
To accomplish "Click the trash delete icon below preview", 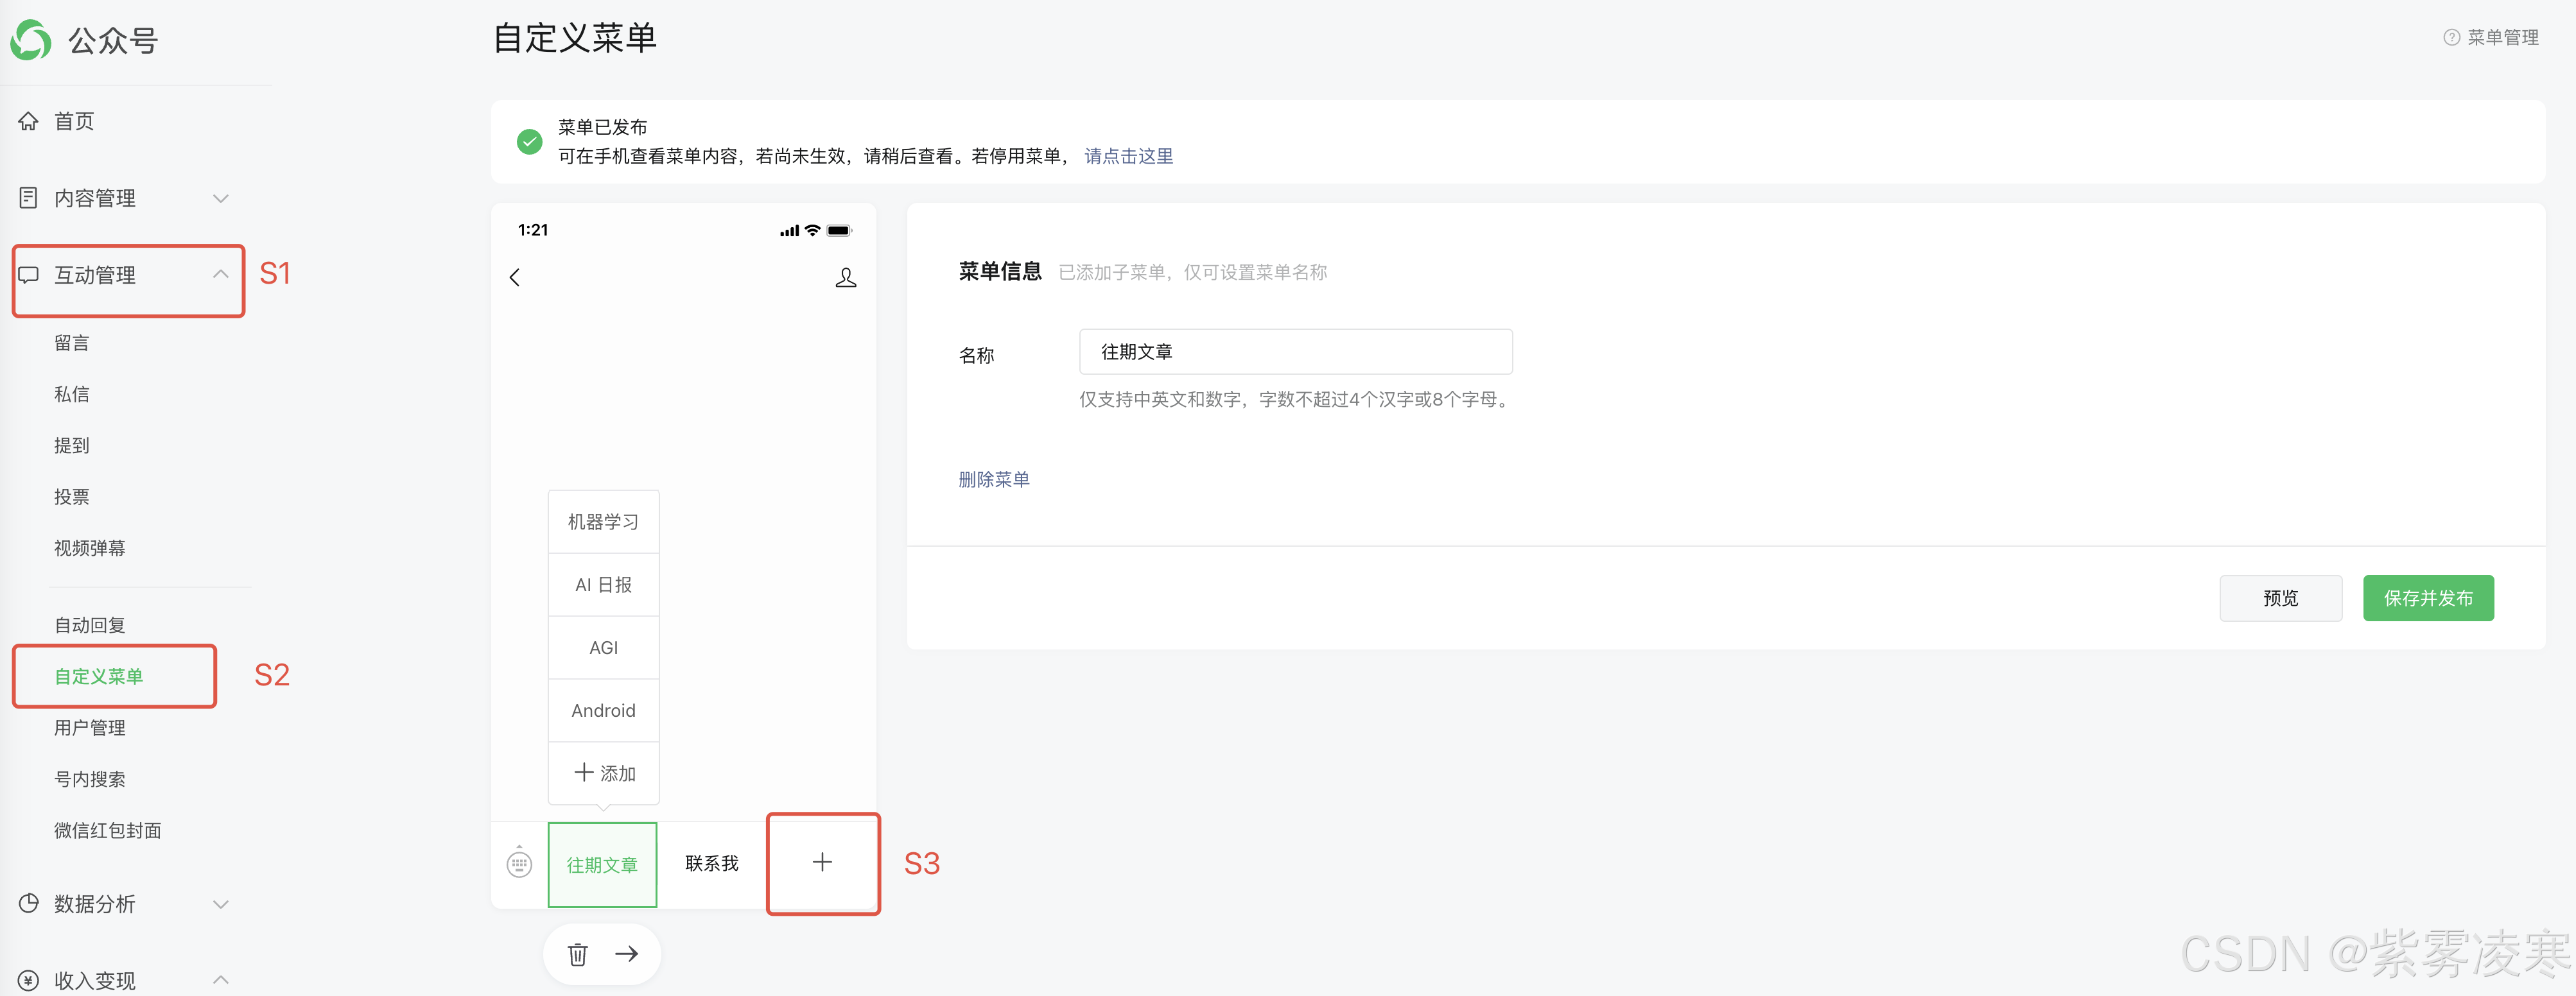I will click(577, 954).
